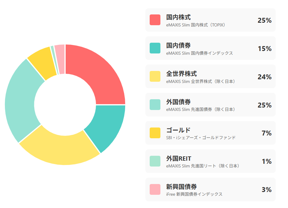Select the pink 新興国債券 legend swatch
This screenshot has width=288, height=208.
point(155,190)
